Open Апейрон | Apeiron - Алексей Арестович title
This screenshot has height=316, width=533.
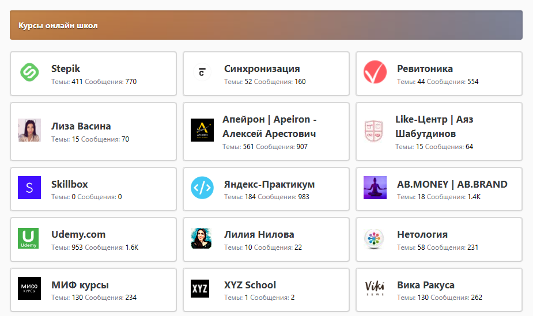pos(269,126)
